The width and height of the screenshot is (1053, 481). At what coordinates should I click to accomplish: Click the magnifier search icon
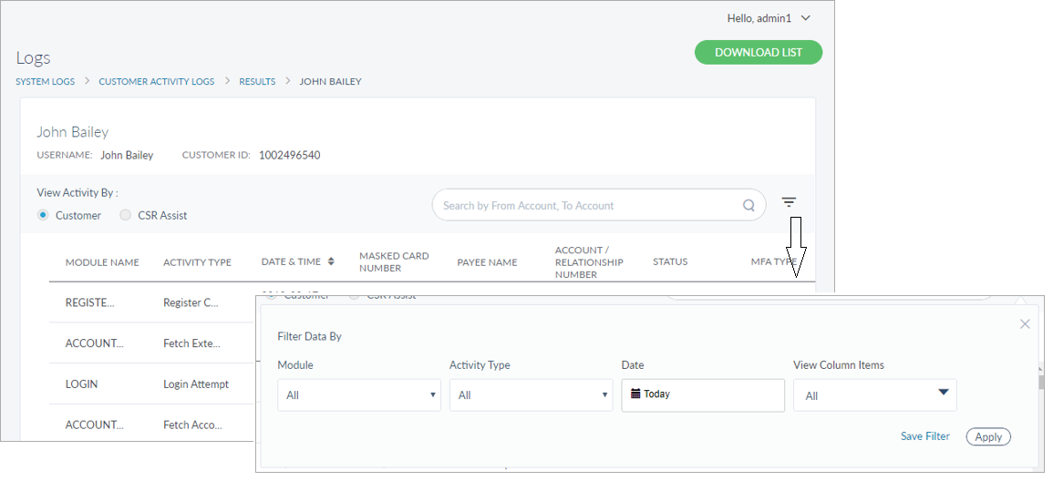click(x=748, y=206)
